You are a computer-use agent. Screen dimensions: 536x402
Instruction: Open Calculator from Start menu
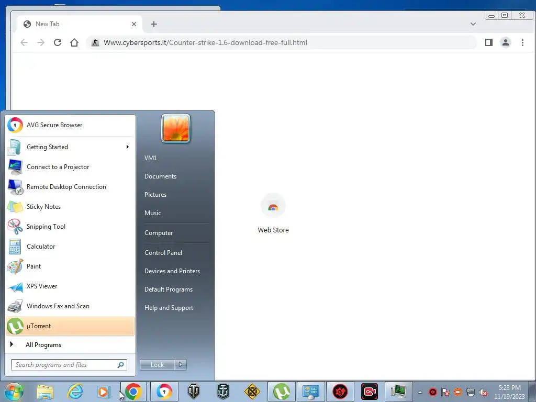coord(70,247)
